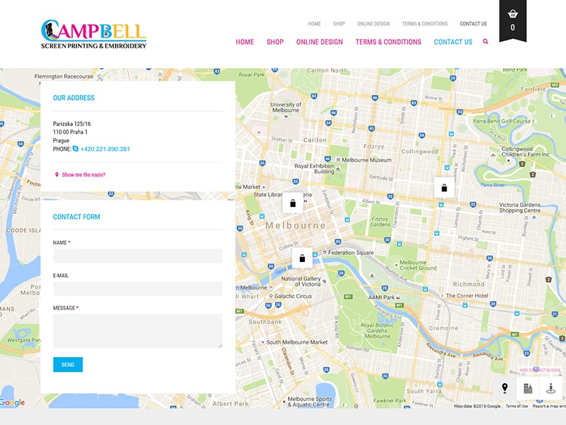Open SHOP in the small top menu
The height and width of the screenshot is (425, 566).
pos(339,24)
